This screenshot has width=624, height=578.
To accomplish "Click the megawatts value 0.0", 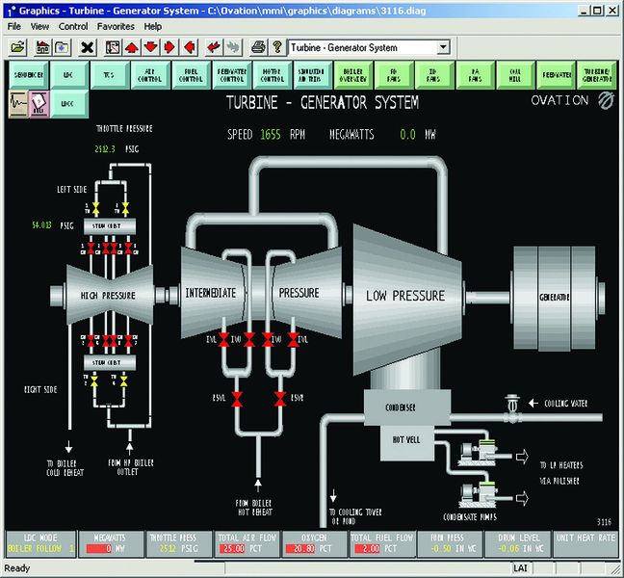I will (408, 135).
